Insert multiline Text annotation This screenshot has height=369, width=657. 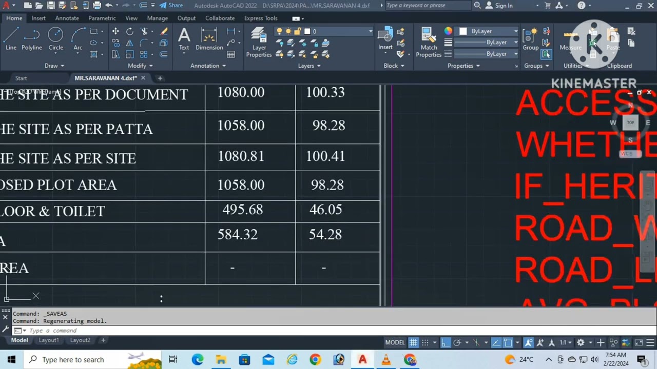(x=184, y=39)
